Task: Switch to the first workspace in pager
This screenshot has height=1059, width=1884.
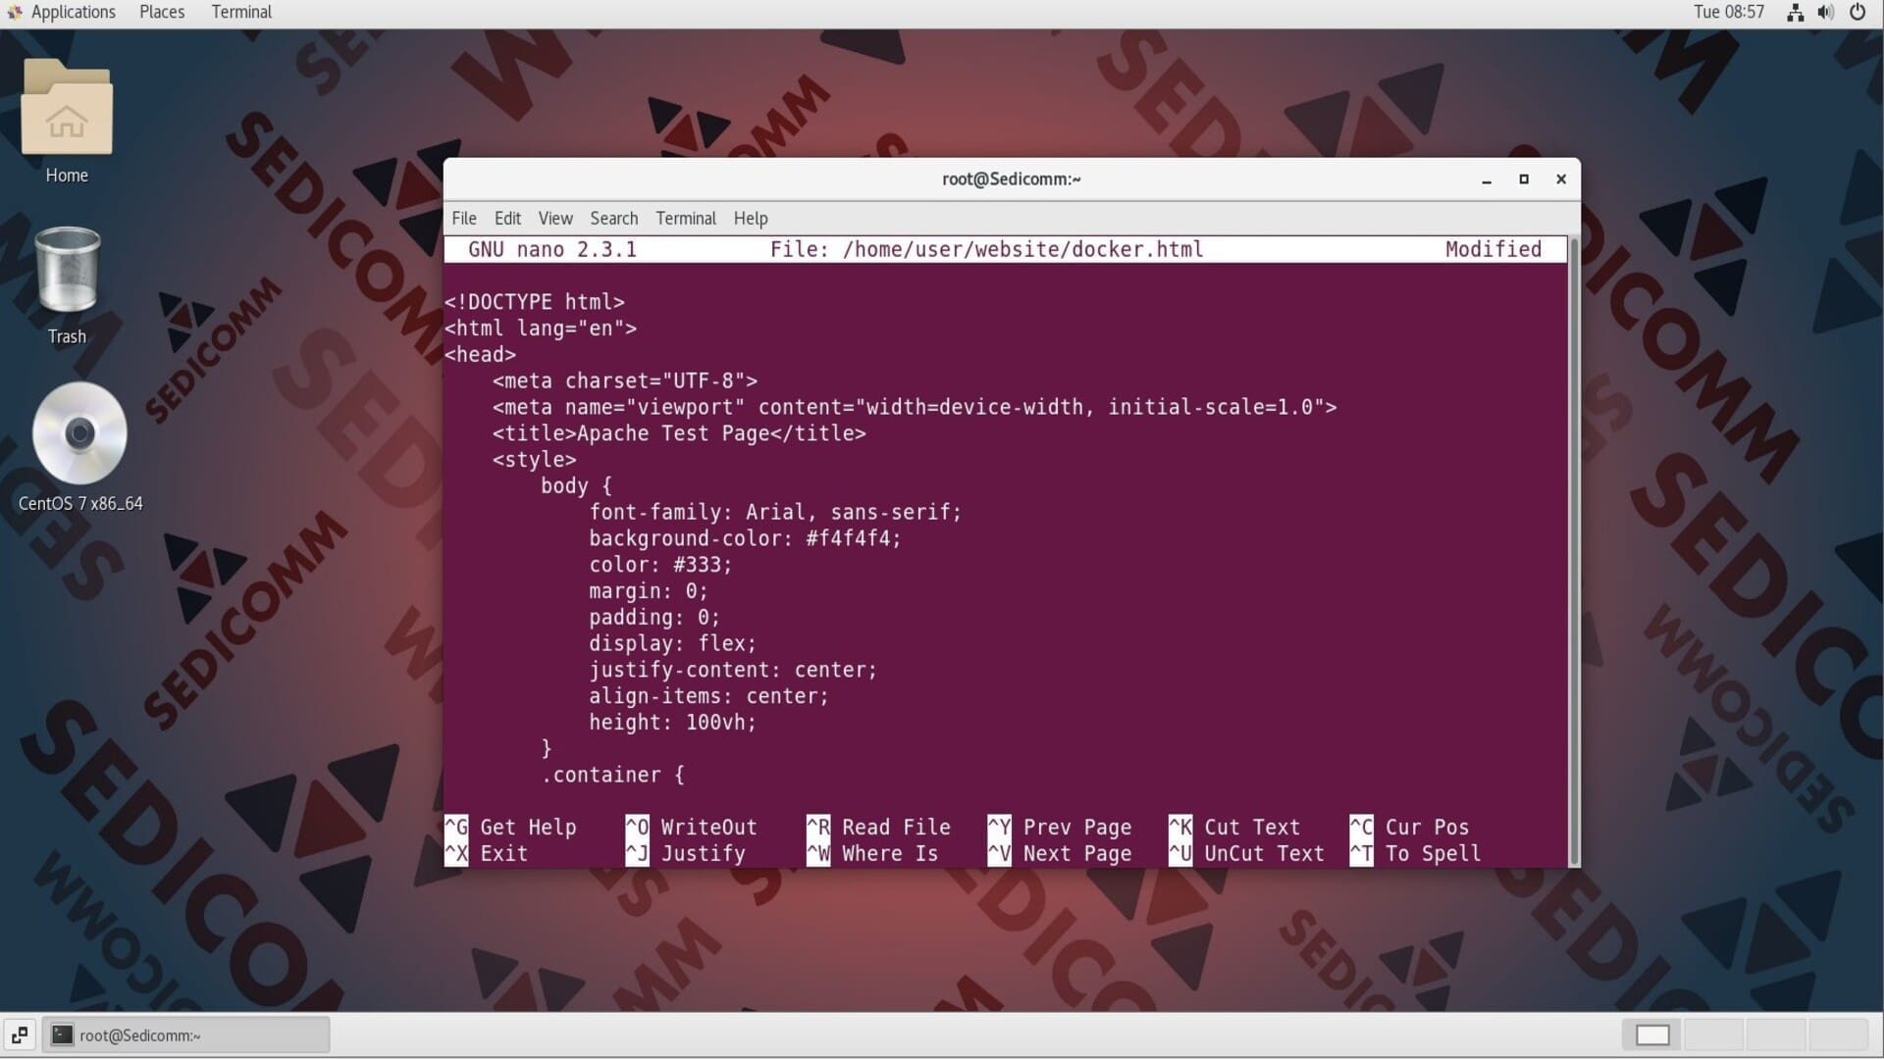Action: click(1652, 1034)
